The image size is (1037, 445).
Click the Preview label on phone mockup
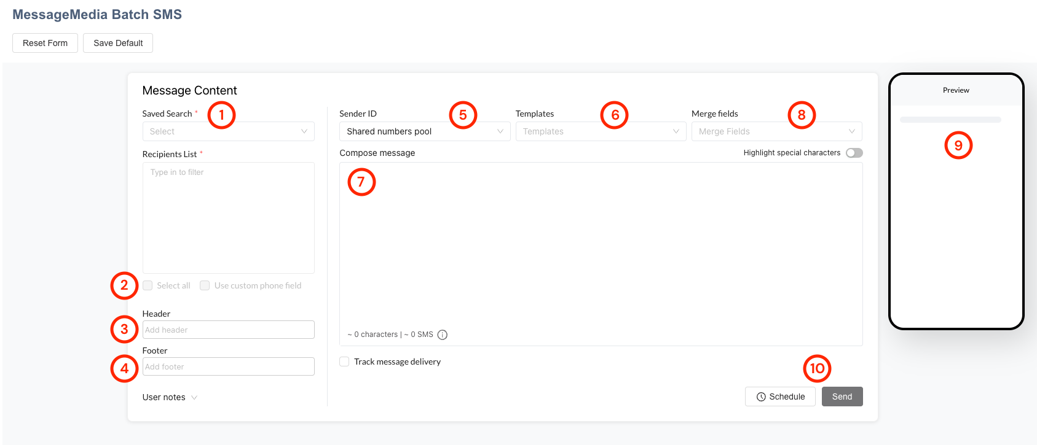956,90
